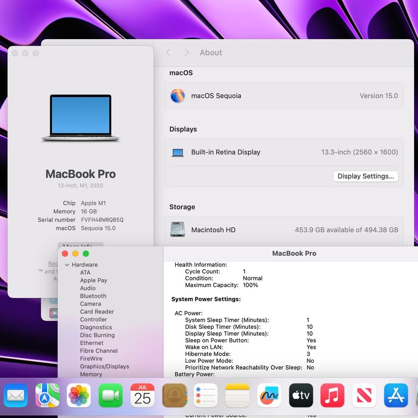
Task: Click the Disk Sleep Timer (Minutes) row
Action: click(x=249, y=327)
